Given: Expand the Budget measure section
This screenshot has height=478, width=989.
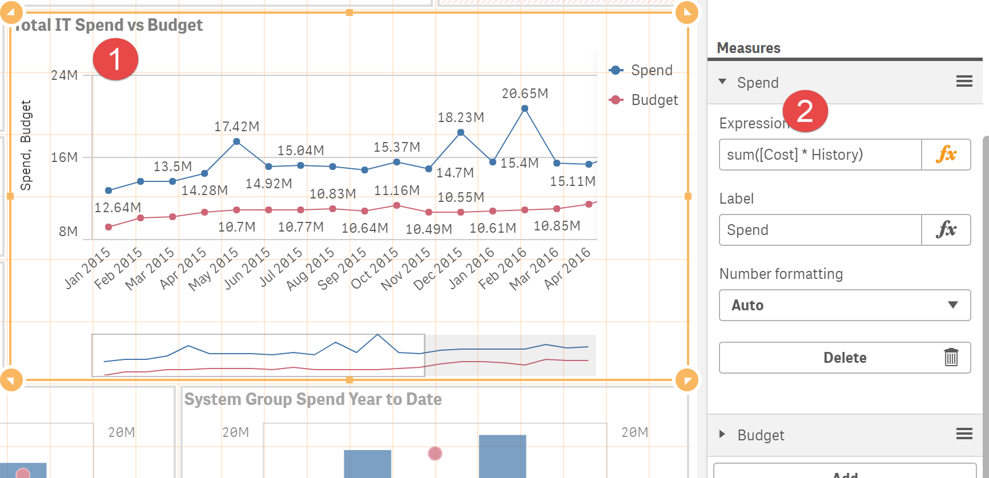Looking at the screenshot, I should coord(722,434).
